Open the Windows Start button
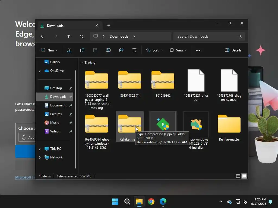 (115, 201)
